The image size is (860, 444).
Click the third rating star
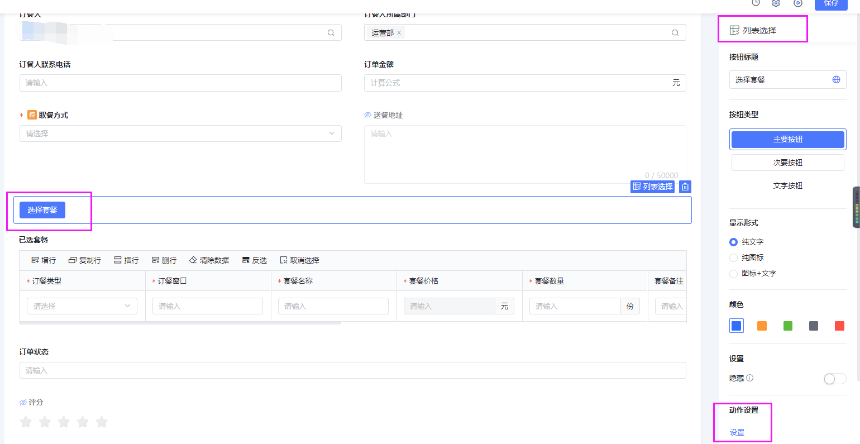64,422
